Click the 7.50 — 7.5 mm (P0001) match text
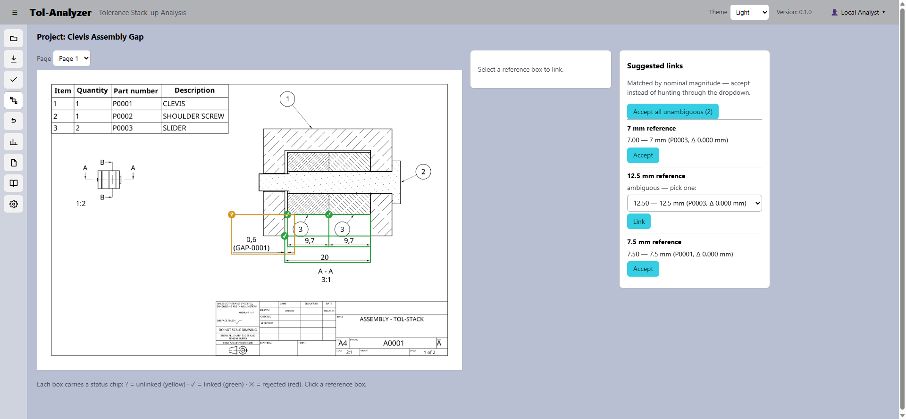 (x=680, y=254)
